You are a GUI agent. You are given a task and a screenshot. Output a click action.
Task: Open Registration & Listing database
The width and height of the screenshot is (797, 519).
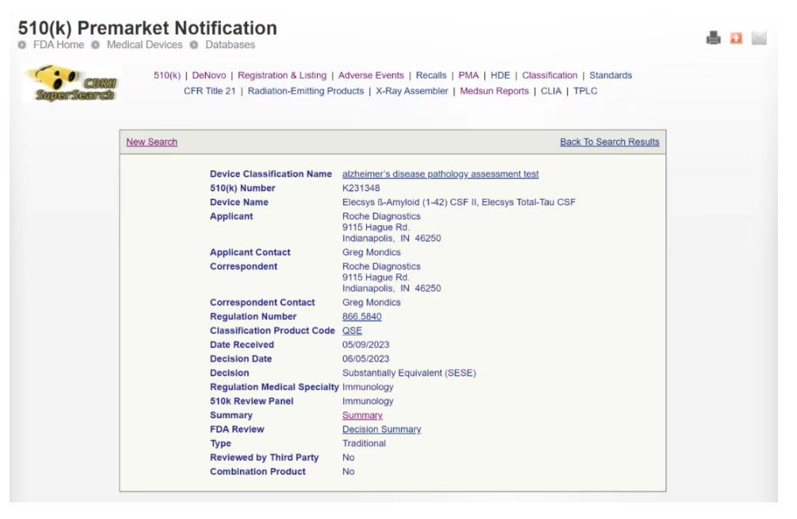click(x=282, y=75)
